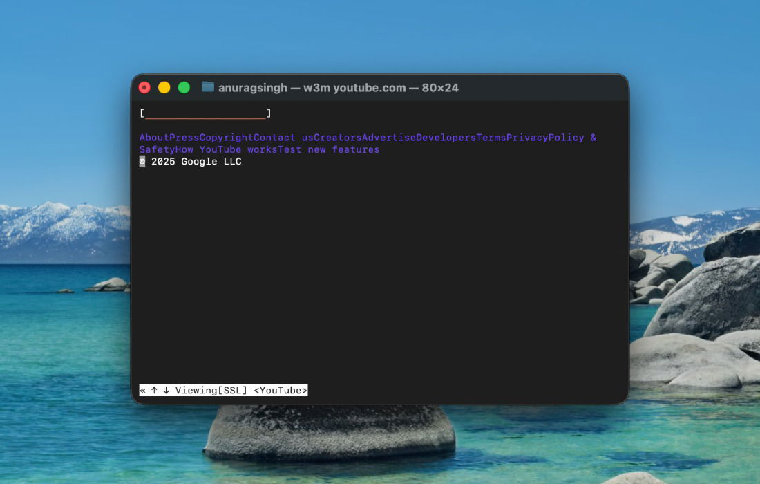
Task: Close the terminal window with red button
Action: click(144, 87)
